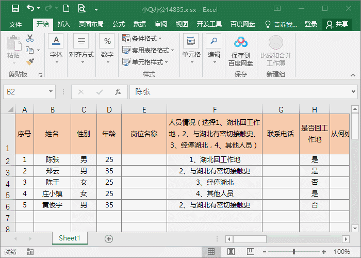Switch to the 数据 ribbon tab
The height and width of the screenshot is (258, 361).
click(x=140, y=24)
